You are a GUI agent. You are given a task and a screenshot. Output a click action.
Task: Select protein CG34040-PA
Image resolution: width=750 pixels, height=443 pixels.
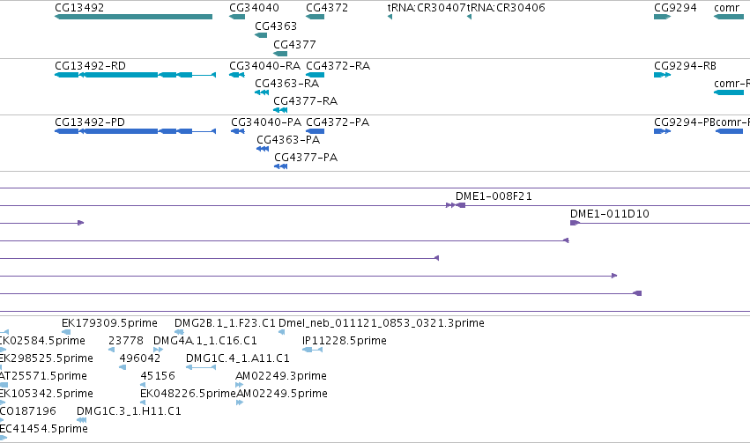click(x=238, y=131)
